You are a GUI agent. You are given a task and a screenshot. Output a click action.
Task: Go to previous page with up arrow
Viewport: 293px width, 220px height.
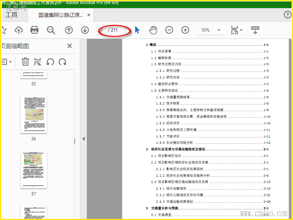point(69,30)
